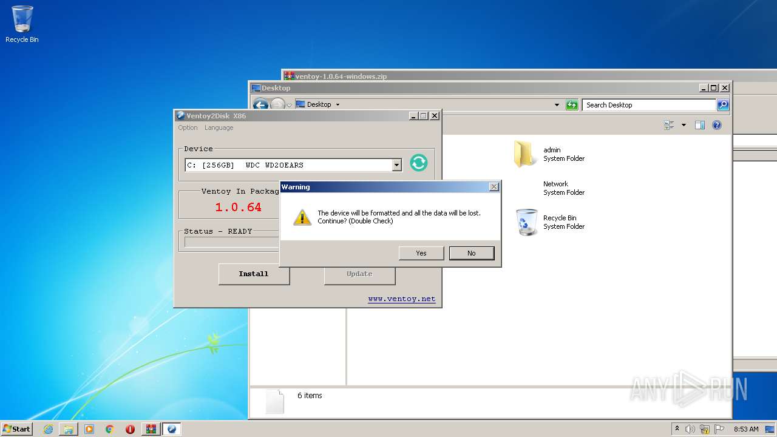Click the Status - READY progress bar
This screenshot has width=777, height=437.
231,242
